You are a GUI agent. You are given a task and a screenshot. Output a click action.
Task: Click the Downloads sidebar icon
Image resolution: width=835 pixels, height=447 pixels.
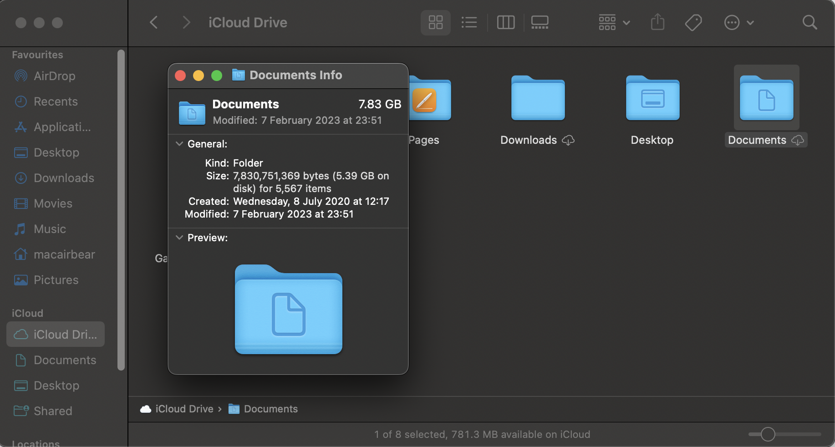[21, 178]
